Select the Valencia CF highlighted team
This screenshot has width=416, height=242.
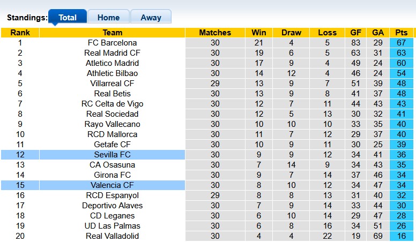coord(113,185)
